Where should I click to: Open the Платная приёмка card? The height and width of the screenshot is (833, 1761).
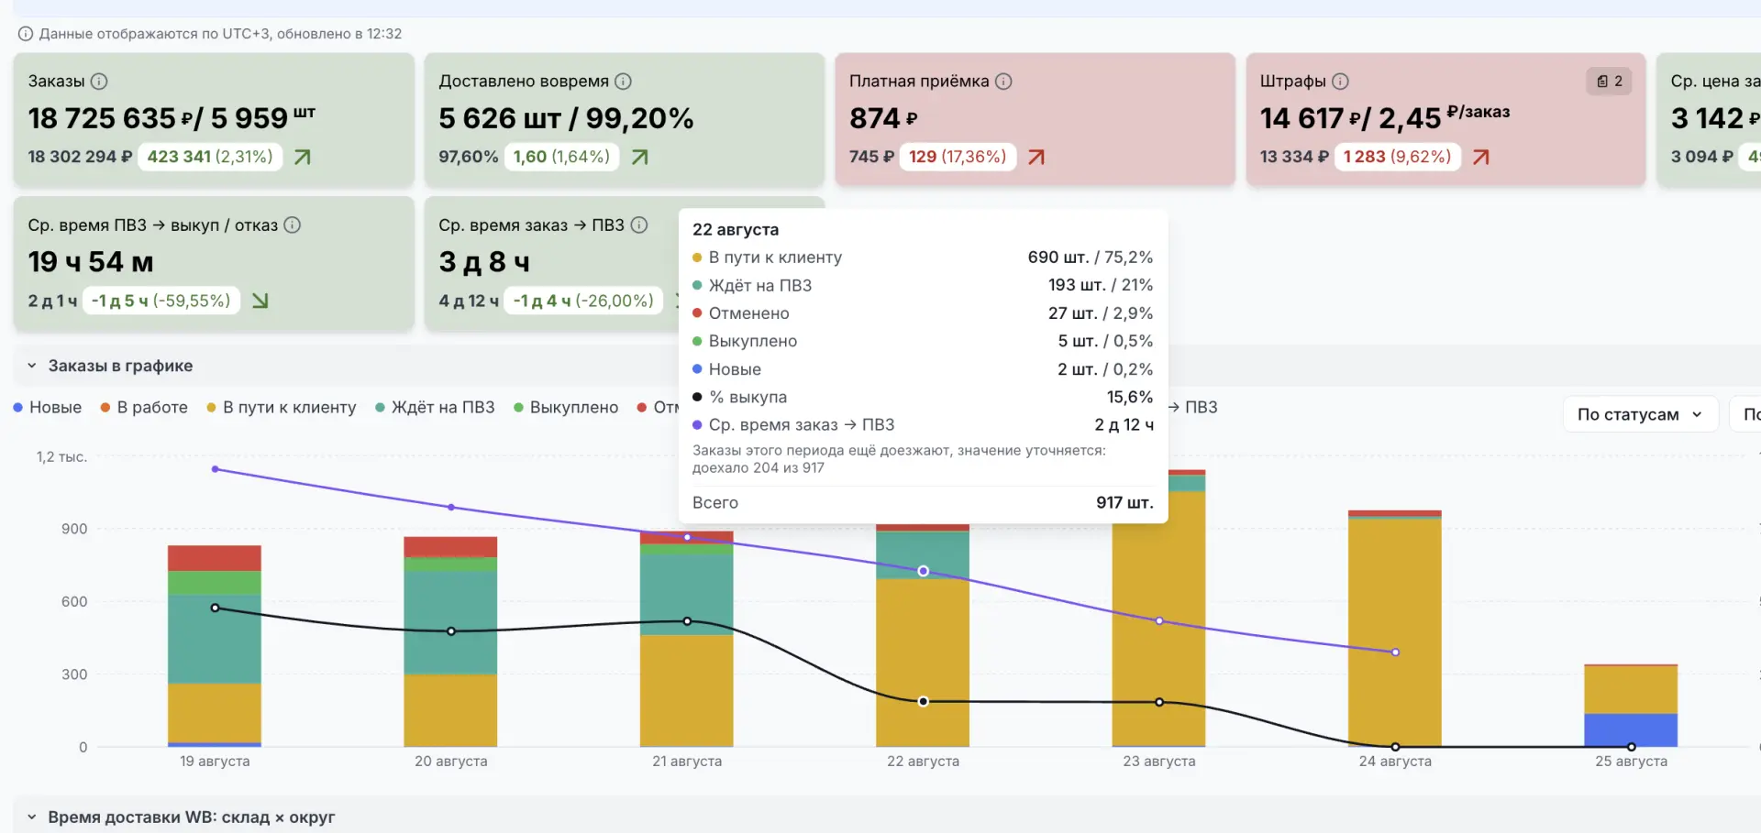tap(1035, 120)
